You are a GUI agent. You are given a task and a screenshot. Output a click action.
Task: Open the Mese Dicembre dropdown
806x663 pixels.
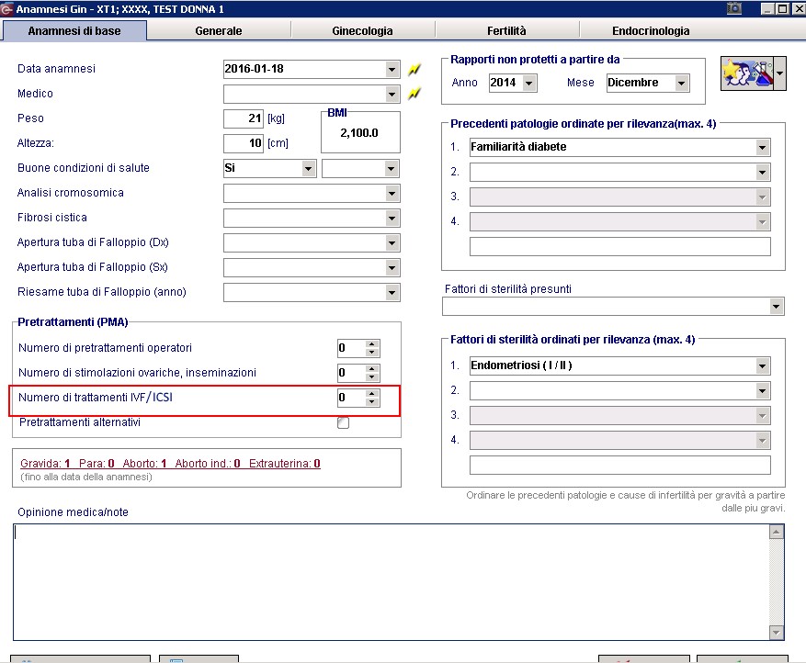tap(682, 83)
